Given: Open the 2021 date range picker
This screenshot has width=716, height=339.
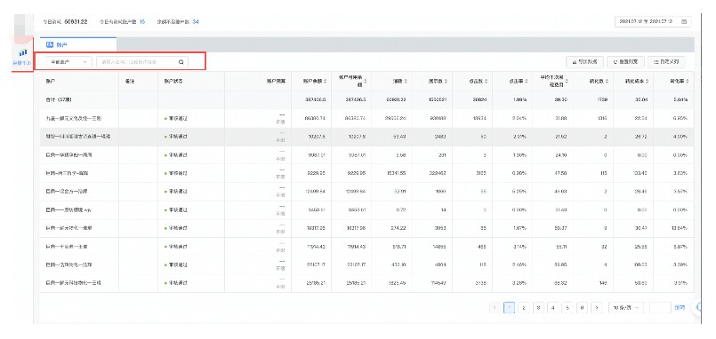Looking at the screenshot, I should [653, 21].
